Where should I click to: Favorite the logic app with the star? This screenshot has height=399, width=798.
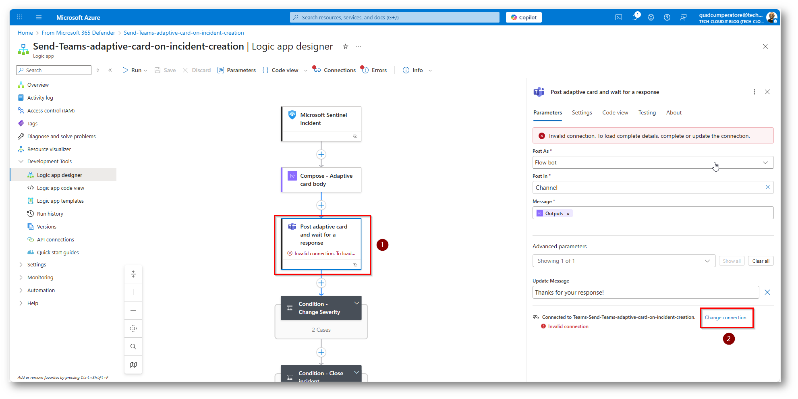[x=346, y=46]
